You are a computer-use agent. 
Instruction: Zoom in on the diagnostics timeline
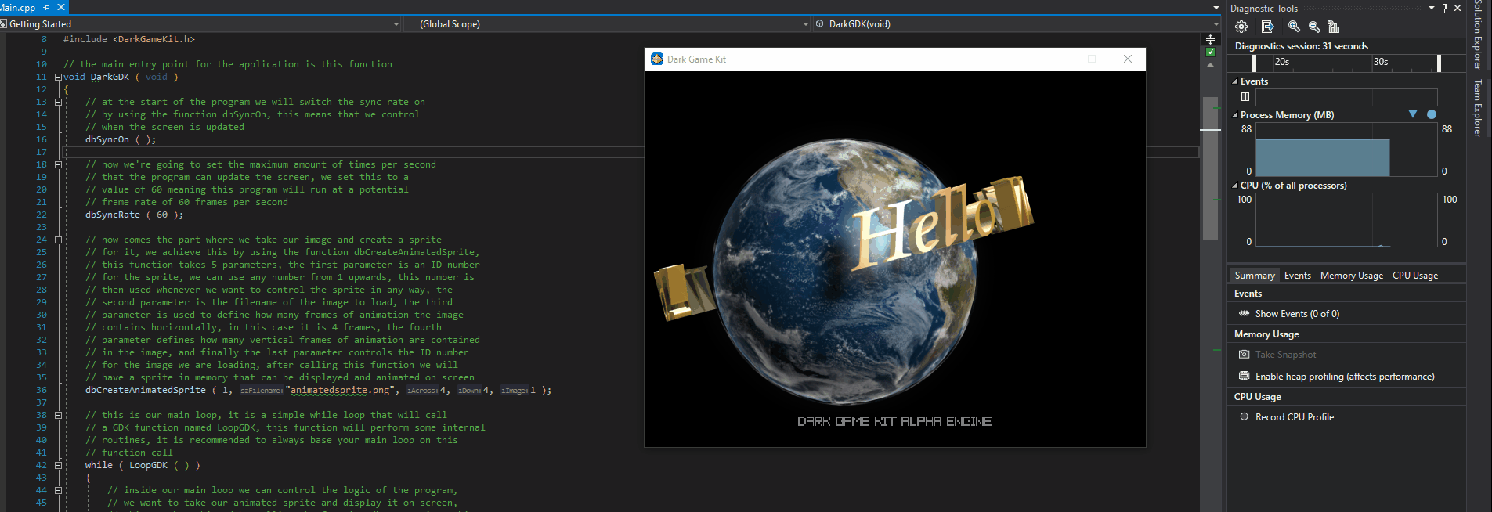[x=1294, y=27]
